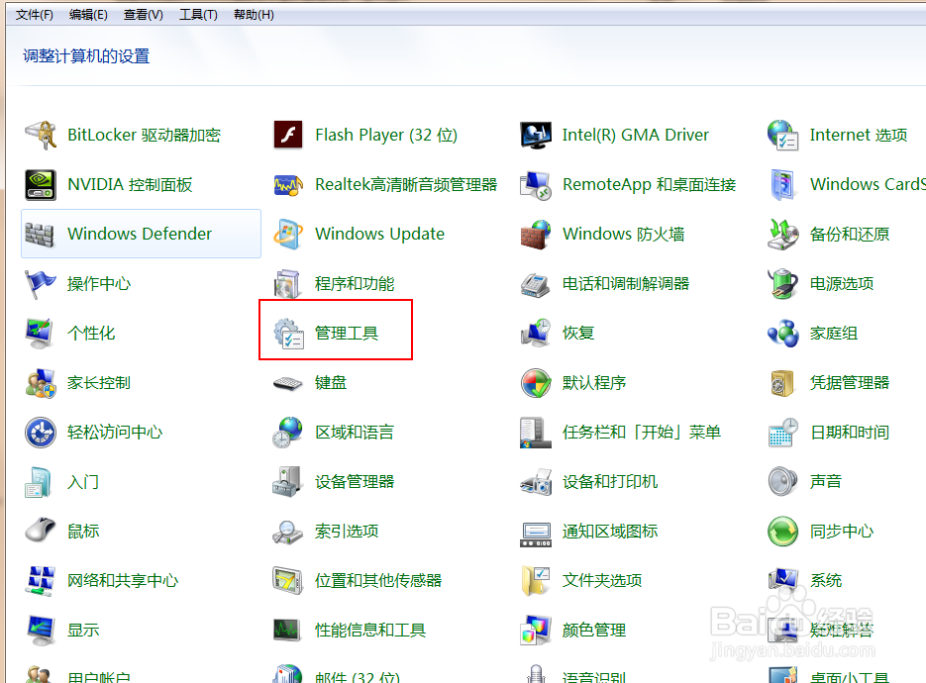Viewport: 926px width, 683px height.
Task: Click the Flash Player icon
Action: [x=288, y=136]
